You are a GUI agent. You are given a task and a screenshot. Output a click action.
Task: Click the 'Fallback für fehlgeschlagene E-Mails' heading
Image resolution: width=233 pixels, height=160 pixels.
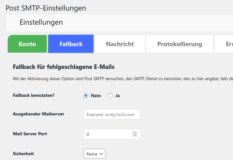point(63,67)
